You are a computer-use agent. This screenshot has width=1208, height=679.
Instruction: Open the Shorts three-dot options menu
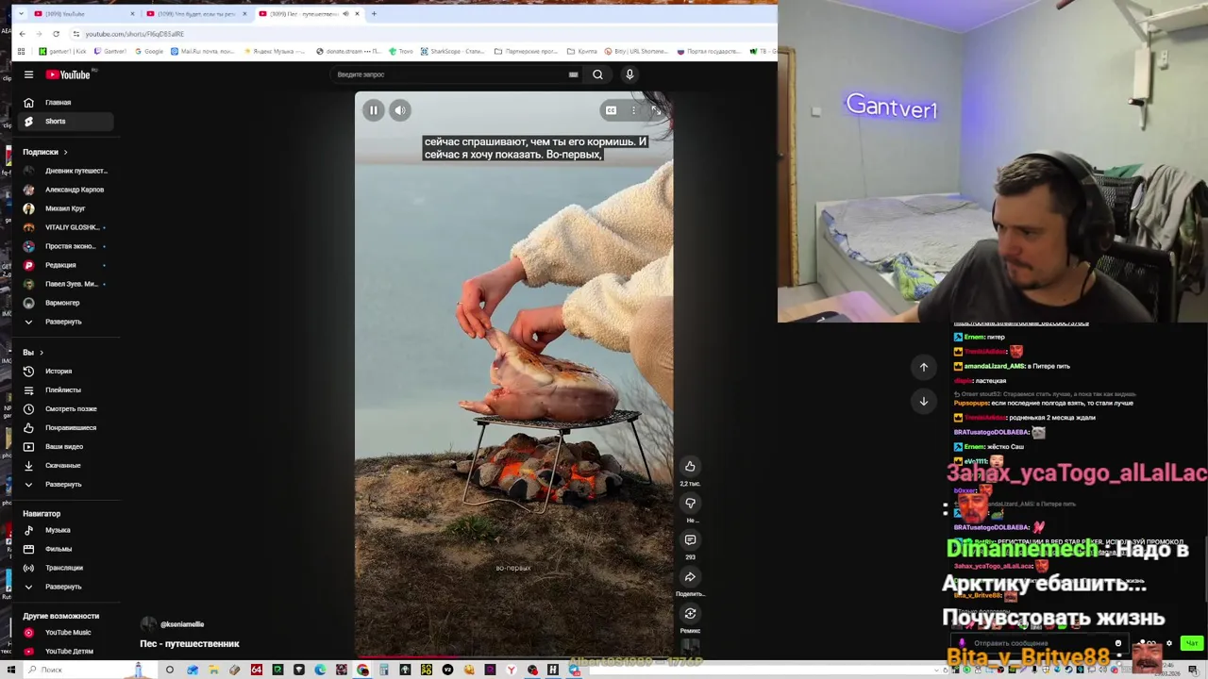pyautogui.click(x=633, y=110)
